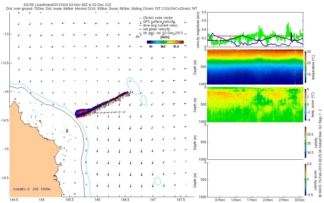Click the '12Nov' date tick
Screen dimensions: 324x203
click(x=236, y=200)
